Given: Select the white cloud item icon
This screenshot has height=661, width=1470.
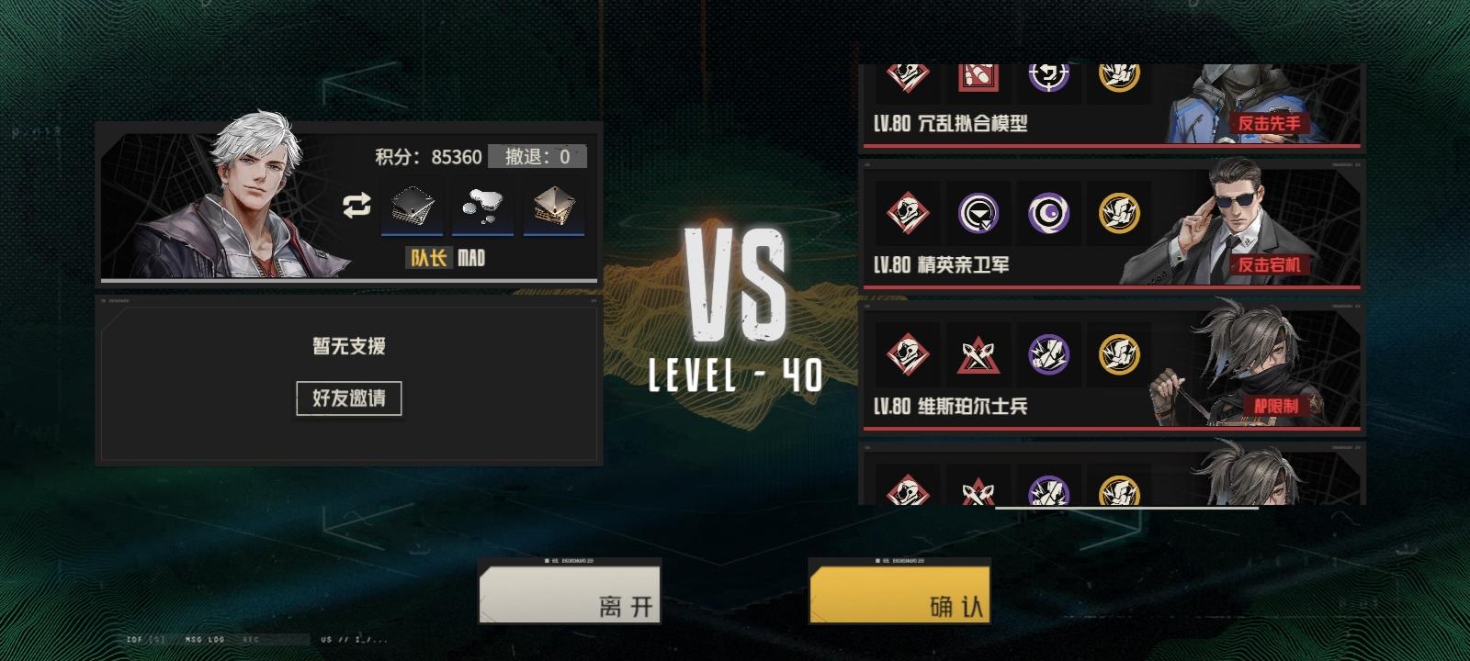Looking at the screenshot, I should (482, 207).
